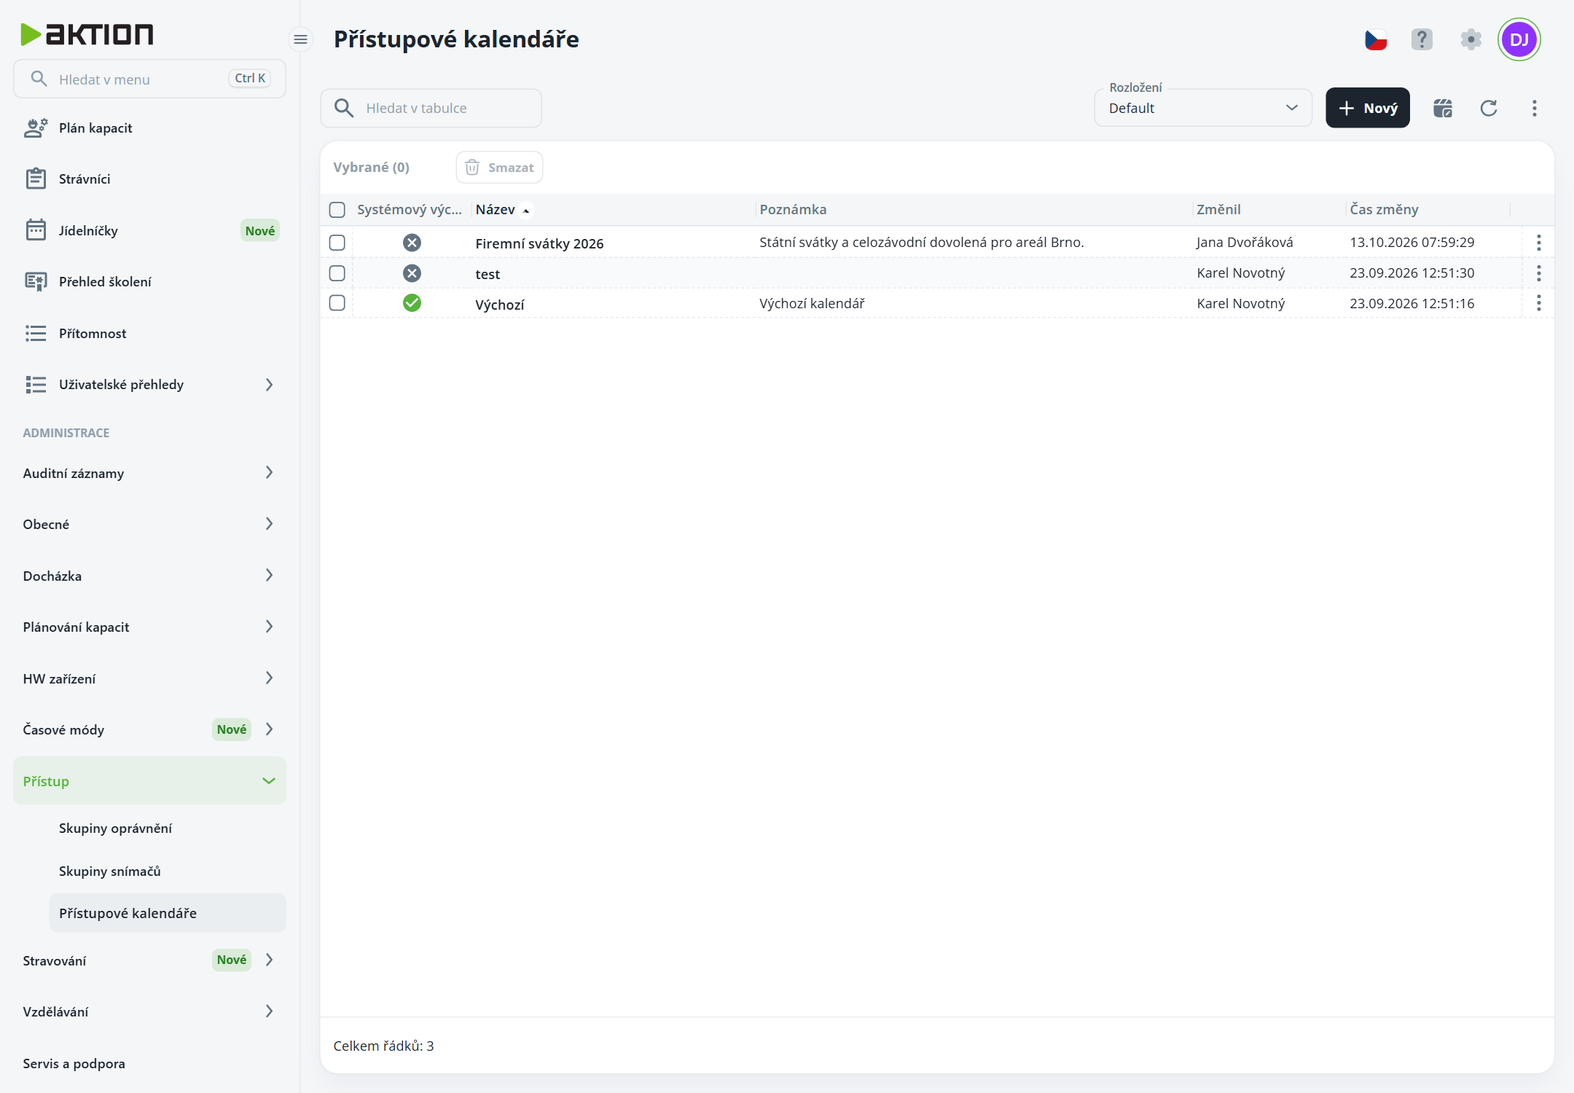Screen dimensions: 1574x1093
Task: Open Jídelníčky in the sidebar
Action: pos(149,231)
